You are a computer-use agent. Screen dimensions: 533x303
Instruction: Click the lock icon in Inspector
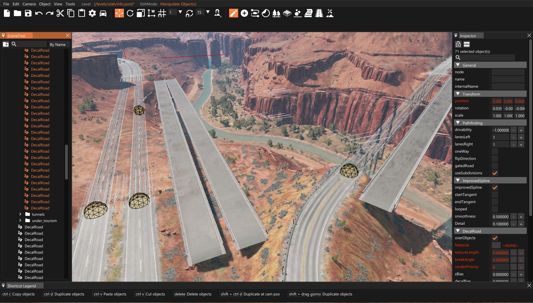(x=458, y=44)
